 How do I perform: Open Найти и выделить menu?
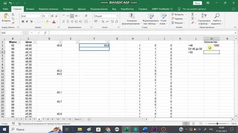click(217, 19)
